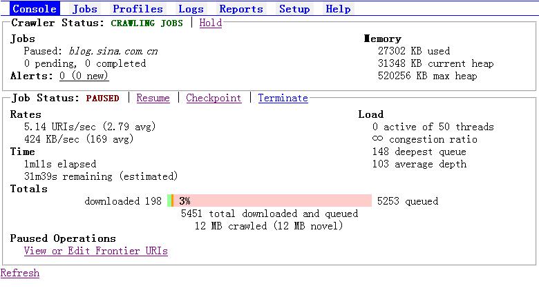
Task: Select the 12 MB crawled text
Action: tap(269, 226)
